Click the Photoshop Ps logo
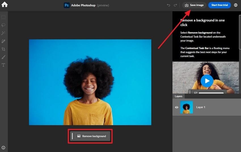Viewport: 241px width, 152px height. [67, 5]
